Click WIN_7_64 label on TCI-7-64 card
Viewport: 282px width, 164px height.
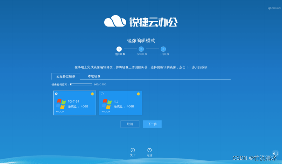[x=60, y=112]
